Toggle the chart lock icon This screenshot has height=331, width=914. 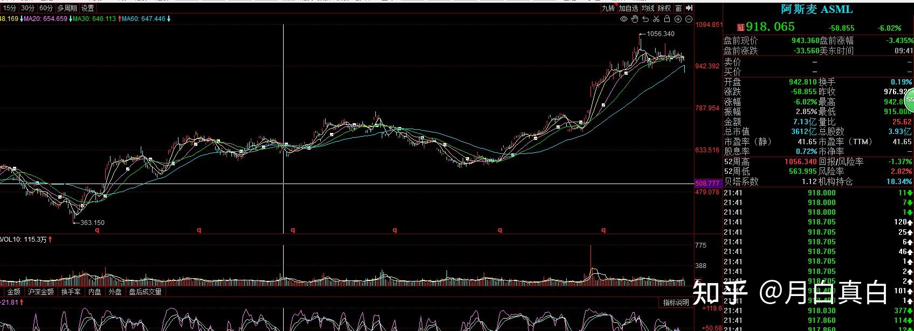(x=667, y=19)
